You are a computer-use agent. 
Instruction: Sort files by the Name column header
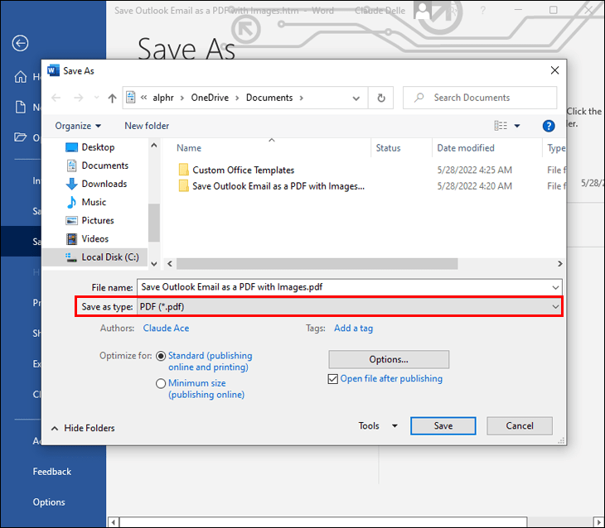(x=189, y=148)
